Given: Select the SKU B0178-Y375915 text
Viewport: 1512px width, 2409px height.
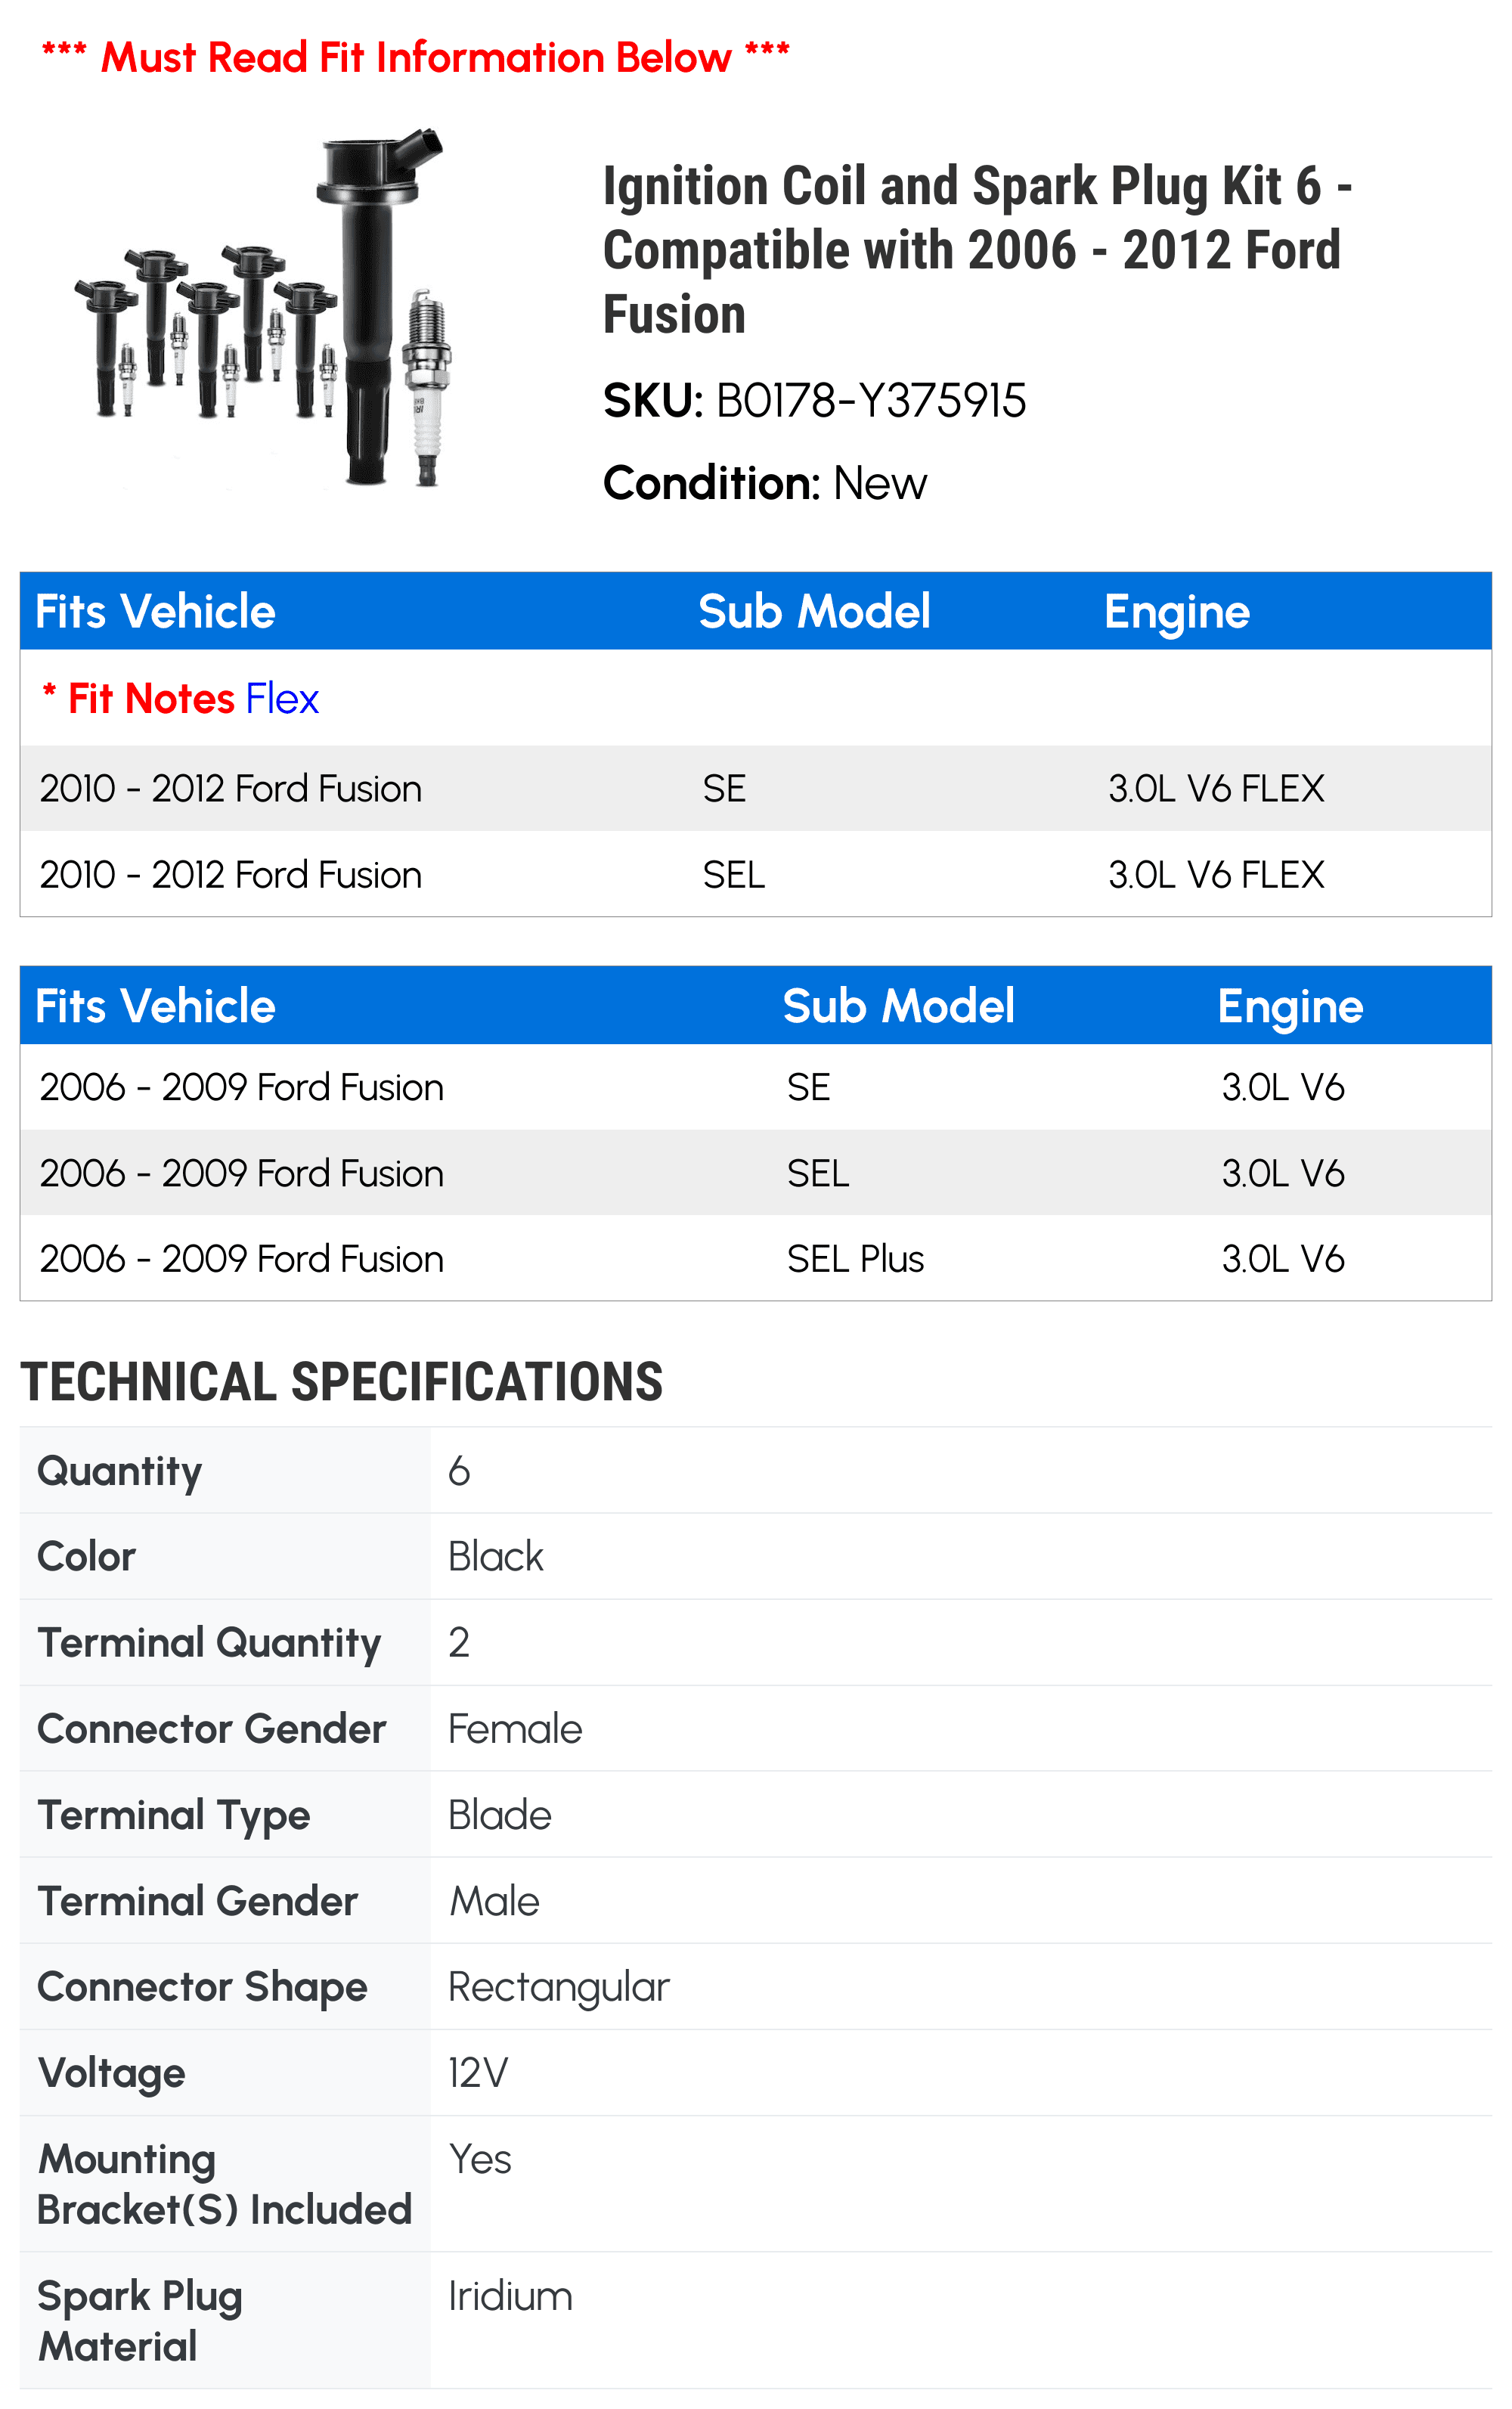Looking at the screenshot, I should (x=814, y=400).
